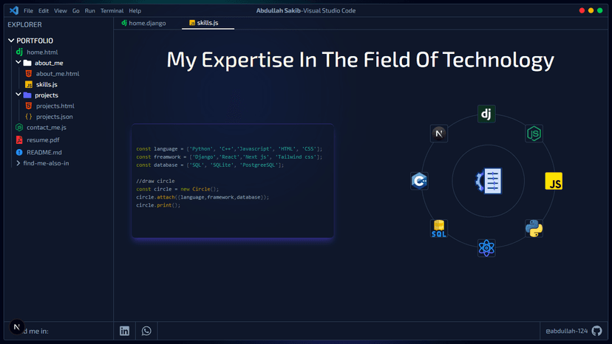Image resolution: width=612 pixels, height=344 pixels.
Task: Click the braces icon beside projects.json
Action: click(29, 117)
